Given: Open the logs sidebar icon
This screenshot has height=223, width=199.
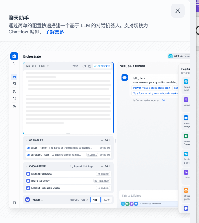Looking at the screenshot, I should tap(14, 92).
